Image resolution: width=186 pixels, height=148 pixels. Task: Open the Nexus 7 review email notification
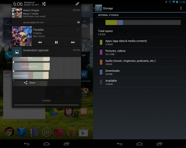[x=46, y=13]
